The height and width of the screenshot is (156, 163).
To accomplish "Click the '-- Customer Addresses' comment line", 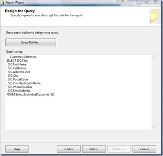I will (22, 57).
